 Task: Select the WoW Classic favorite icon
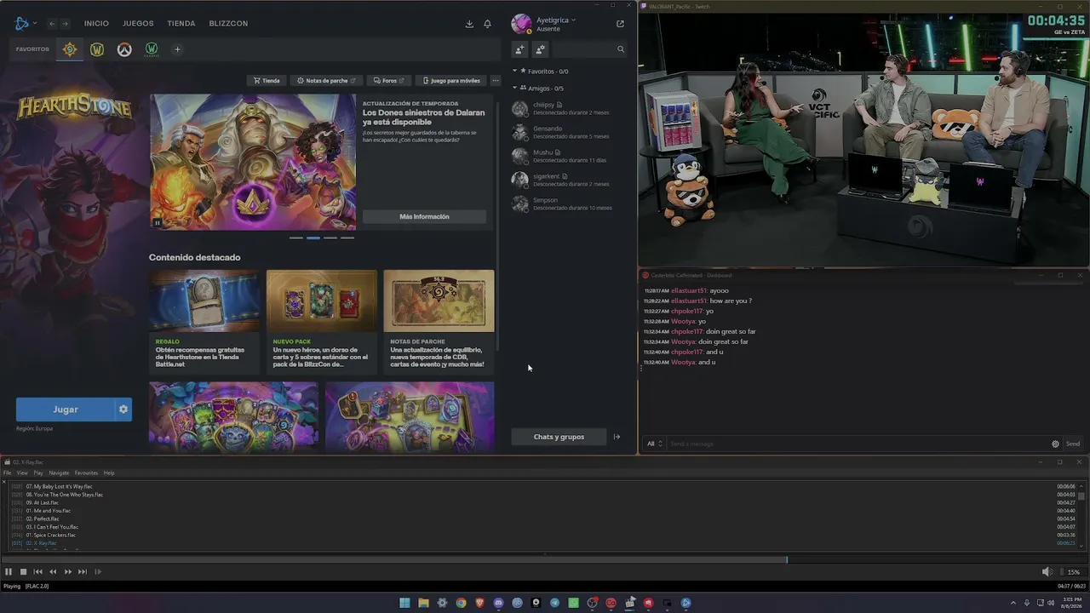152,49
